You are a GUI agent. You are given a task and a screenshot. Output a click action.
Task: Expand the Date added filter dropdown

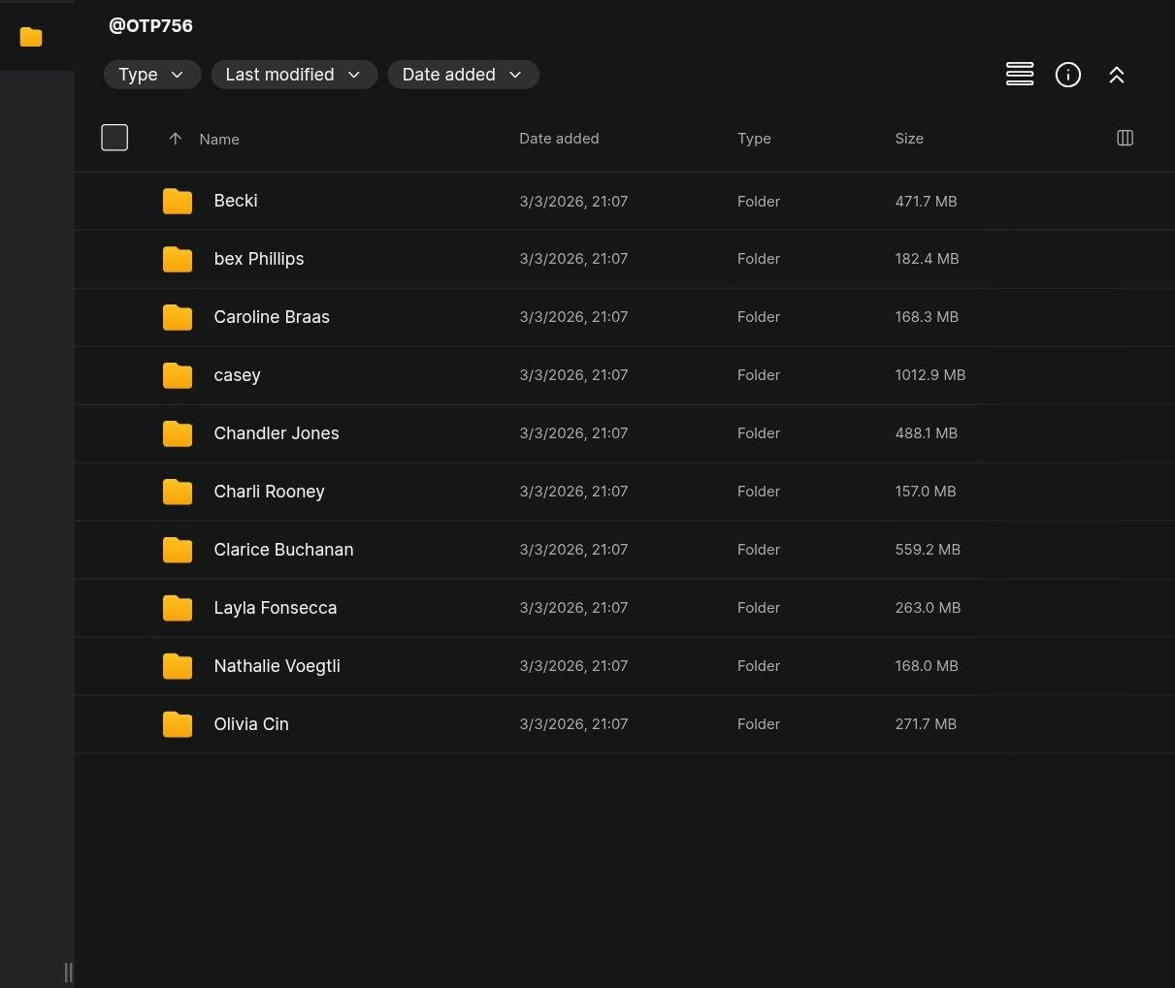point(463,75)
